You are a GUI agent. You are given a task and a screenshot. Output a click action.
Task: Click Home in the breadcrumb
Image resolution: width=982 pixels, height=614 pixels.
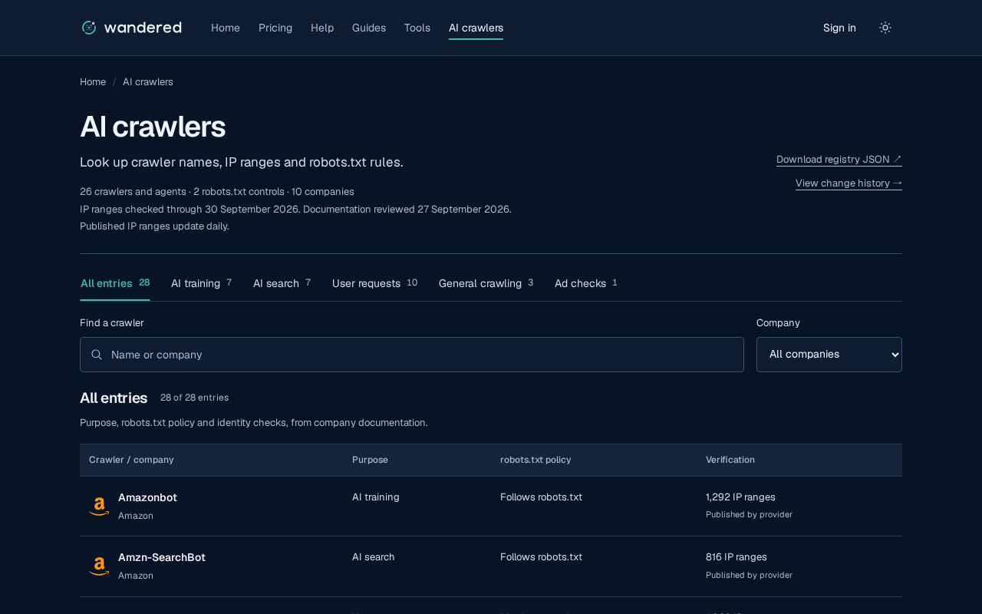(x=93, y=82)
